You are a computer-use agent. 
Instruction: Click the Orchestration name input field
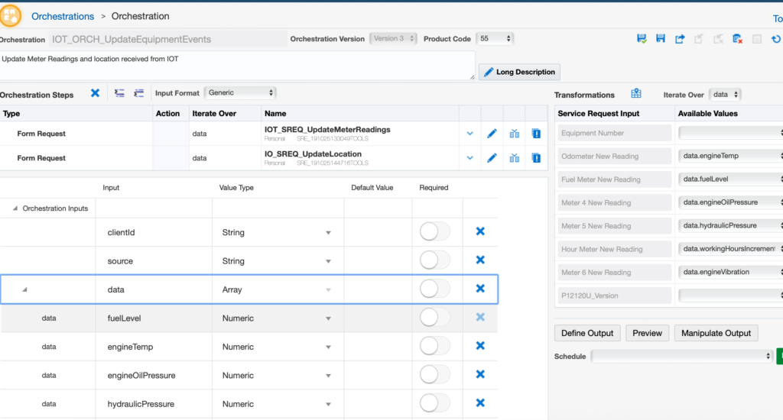click(167, 39)
